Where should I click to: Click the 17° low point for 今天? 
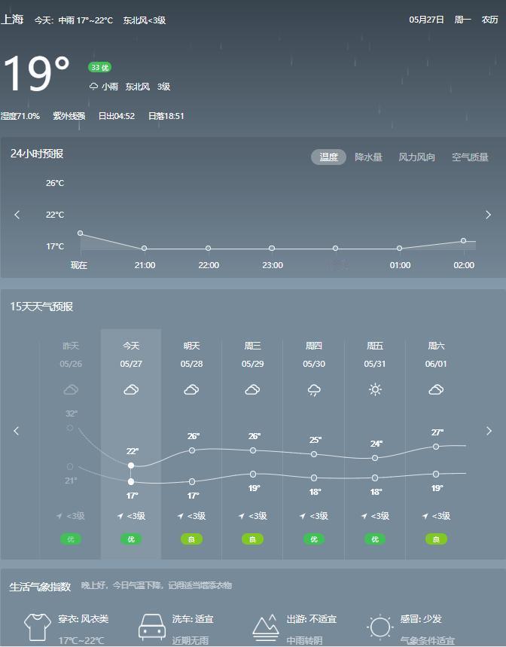click(131, 481)
